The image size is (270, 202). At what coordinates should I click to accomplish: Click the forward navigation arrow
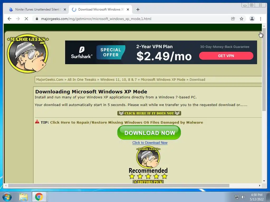[18, 19]
